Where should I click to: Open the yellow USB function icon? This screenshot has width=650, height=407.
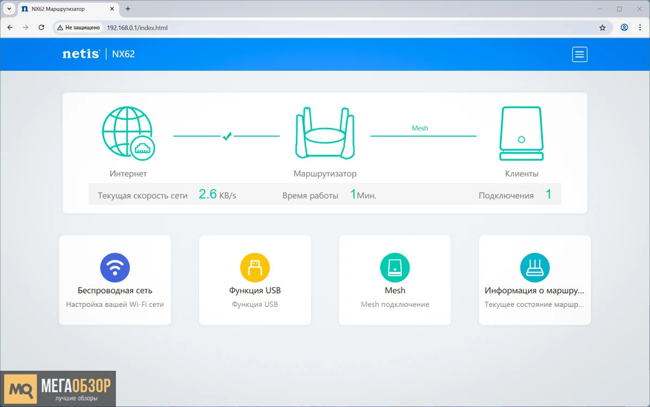255,267
